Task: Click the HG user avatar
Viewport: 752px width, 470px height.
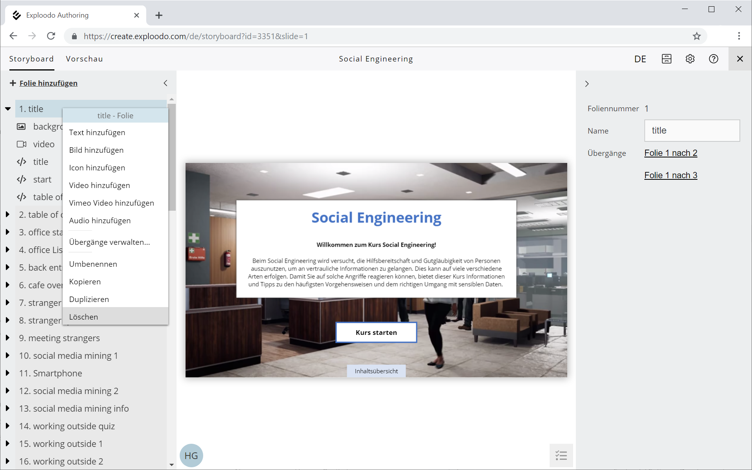Action: 191,456
